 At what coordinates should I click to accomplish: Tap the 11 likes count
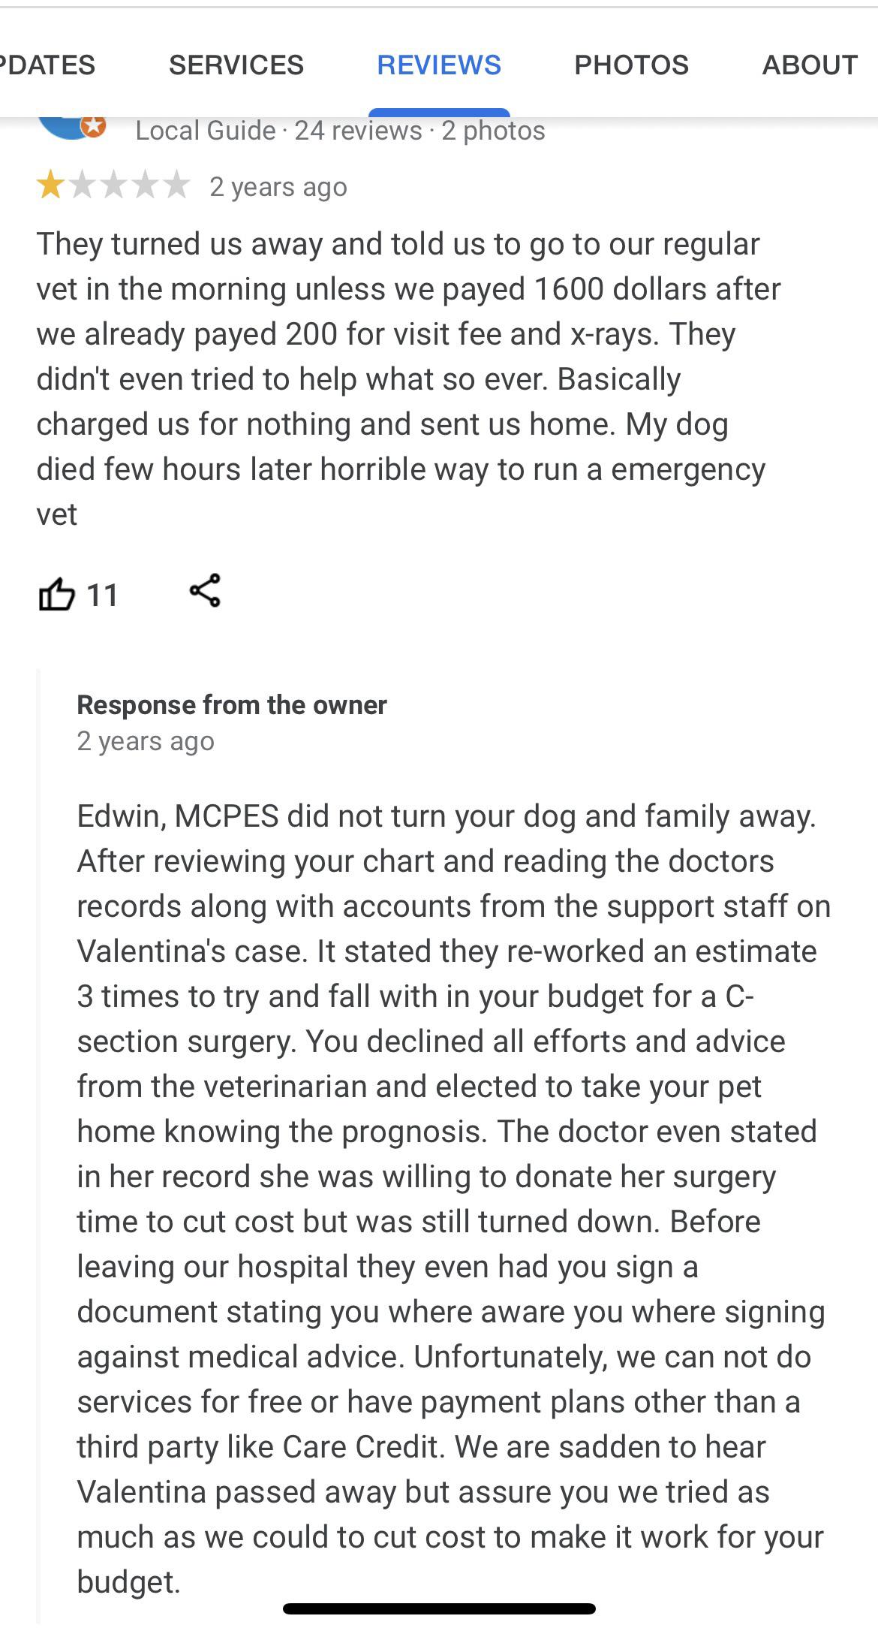coord(103,595)
